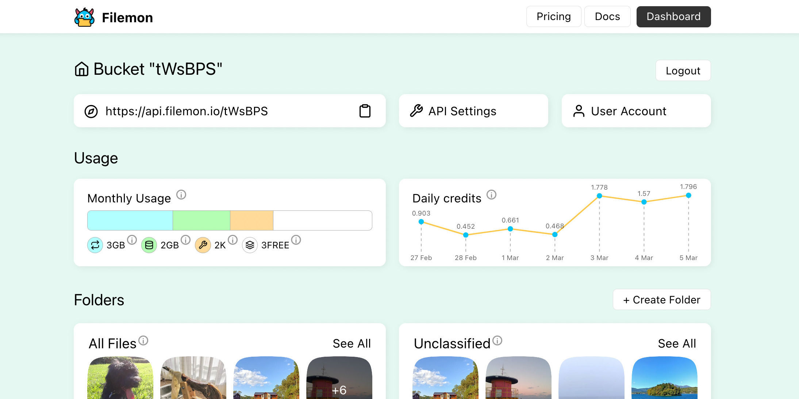Screen dimensions: 799x399
Task: Click the orange wrench icon by 2K
Action: coord(203,245)
